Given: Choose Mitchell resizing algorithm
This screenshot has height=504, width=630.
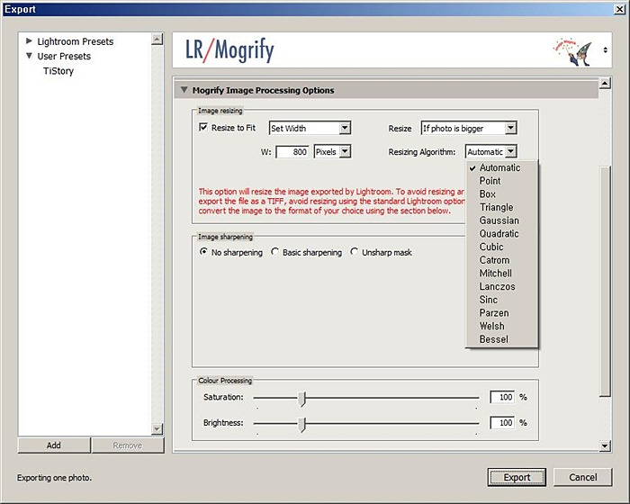Looking at the screenshot, I should 501,274.
